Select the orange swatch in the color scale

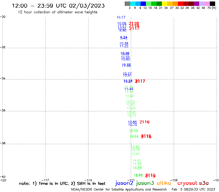[x=175, y=4]
